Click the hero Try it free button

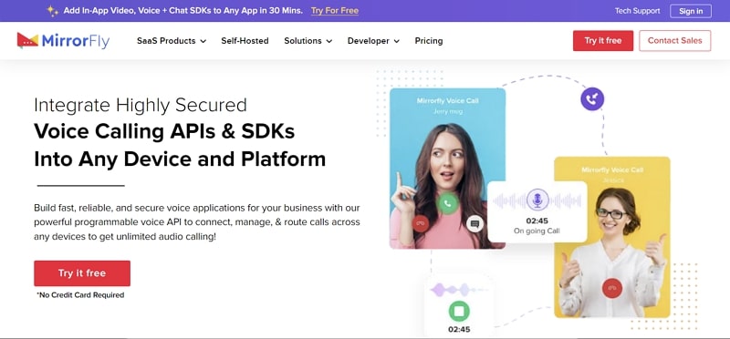coord(82,273)
